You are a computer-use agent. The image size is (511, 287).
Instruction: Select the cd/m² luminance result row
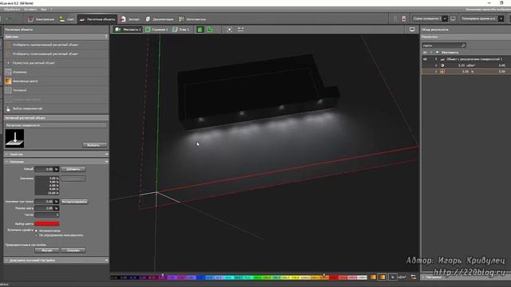[x=466, y=65]
